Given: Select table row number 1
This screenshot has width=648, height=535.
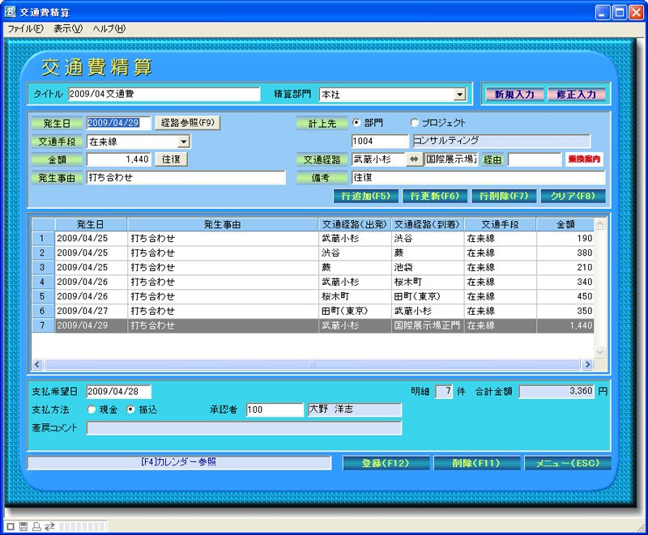Looking at the screenshot, I should (x=313, y=239).
